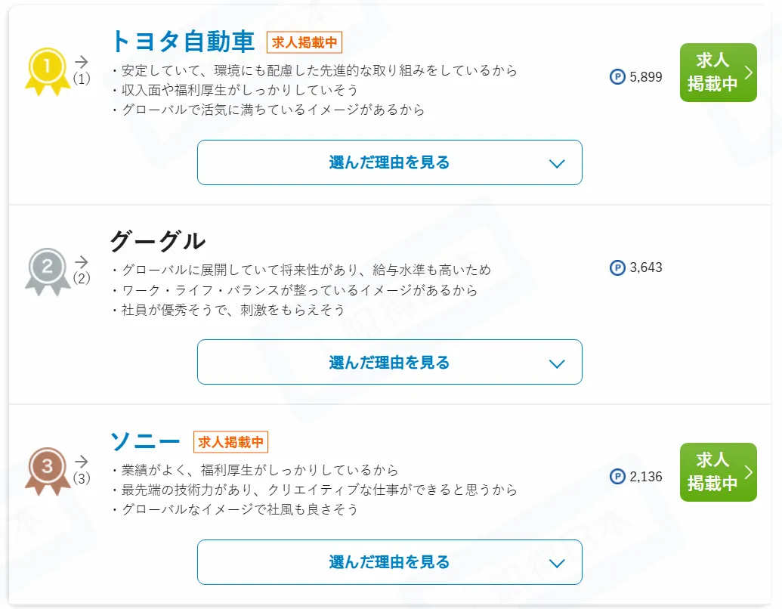
Task: Click the bronze third-place medal icon
Action: tap(48, 470)
